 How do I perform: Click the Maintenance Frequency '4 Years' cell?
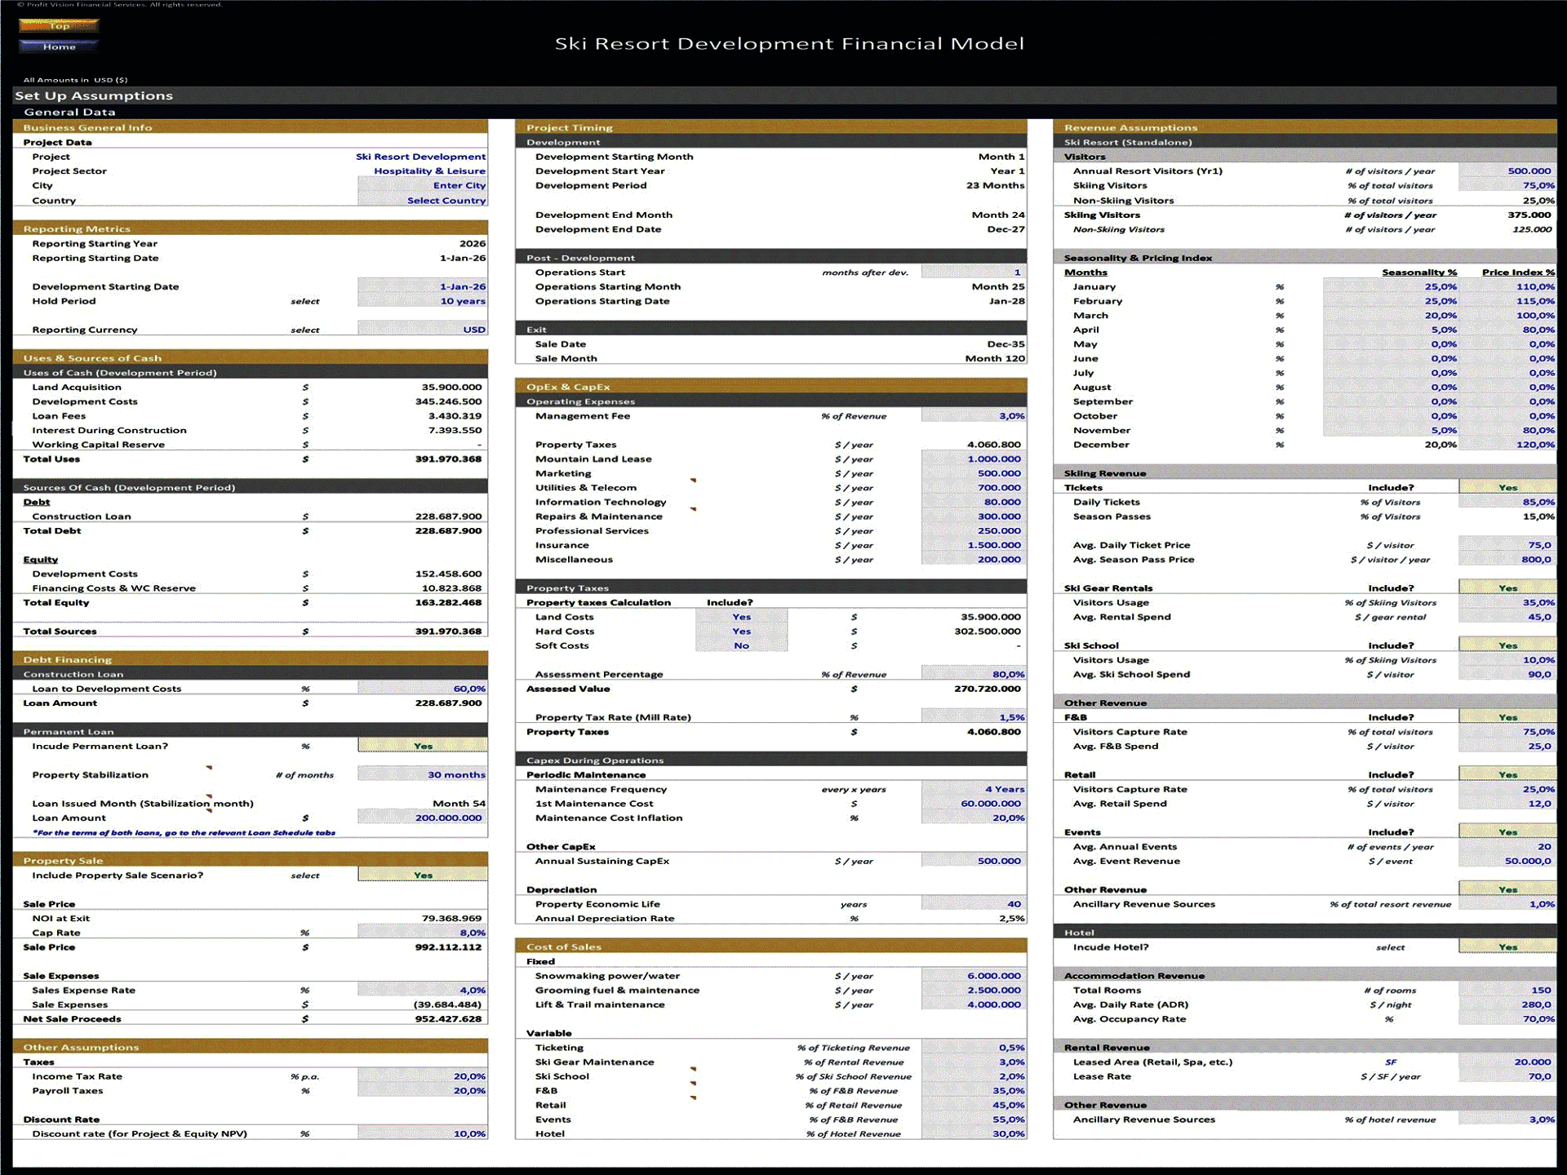tap(974, 789)
